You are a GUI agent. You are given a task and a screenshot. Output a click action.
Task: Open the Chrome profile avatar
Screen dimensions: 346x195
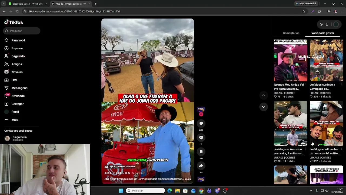(335, 11)
